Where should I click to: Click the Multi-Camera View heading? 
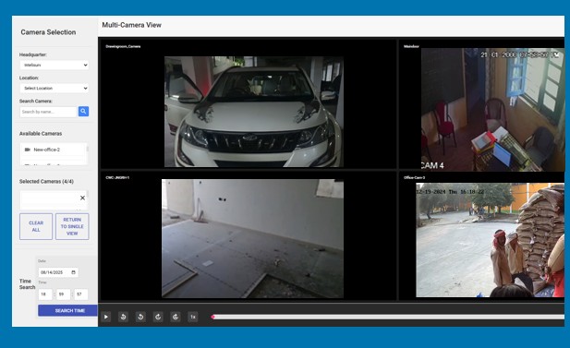[x=131, y=25]
